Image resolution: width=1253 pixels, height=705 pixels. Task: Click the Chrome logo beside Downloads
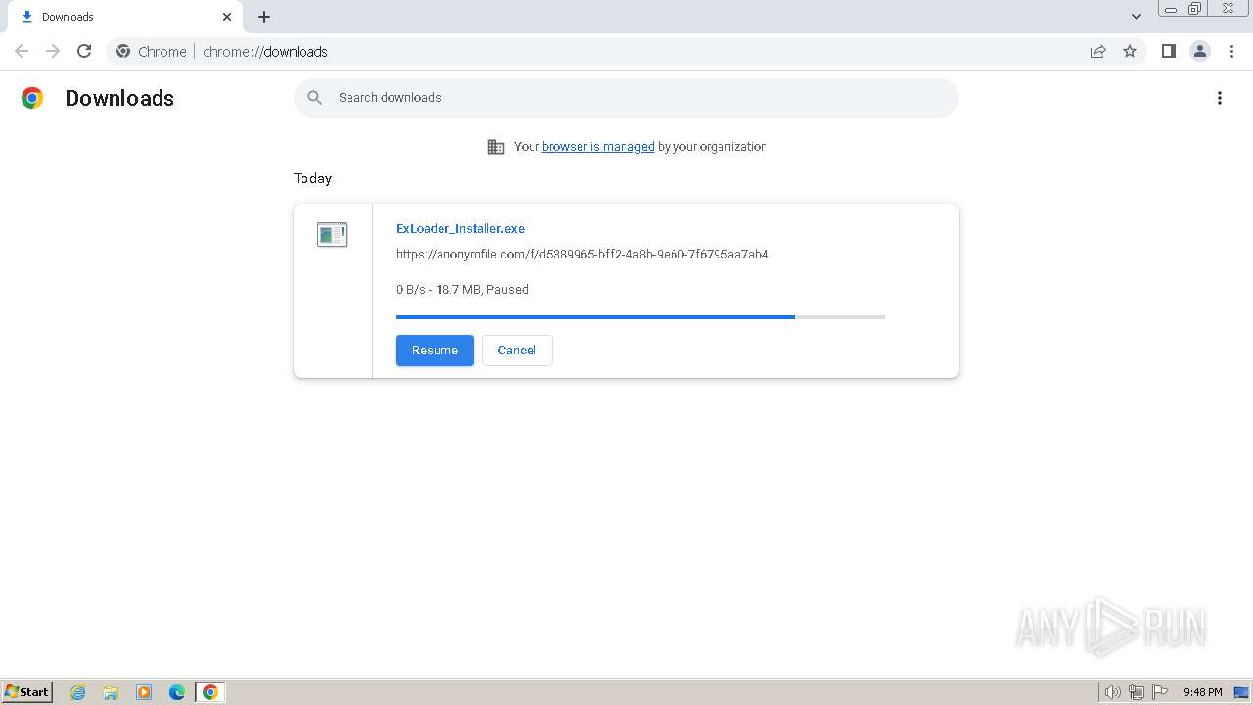coord(32,98)
